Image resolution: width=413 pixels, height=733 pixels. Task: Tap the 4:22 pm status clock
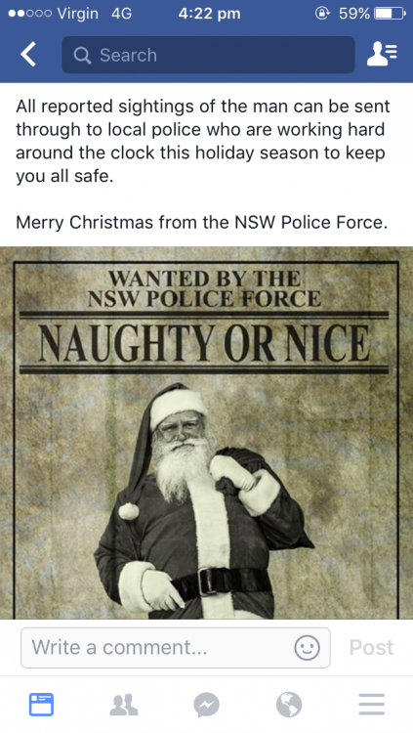pyautogui.click(x=209, y=14)
